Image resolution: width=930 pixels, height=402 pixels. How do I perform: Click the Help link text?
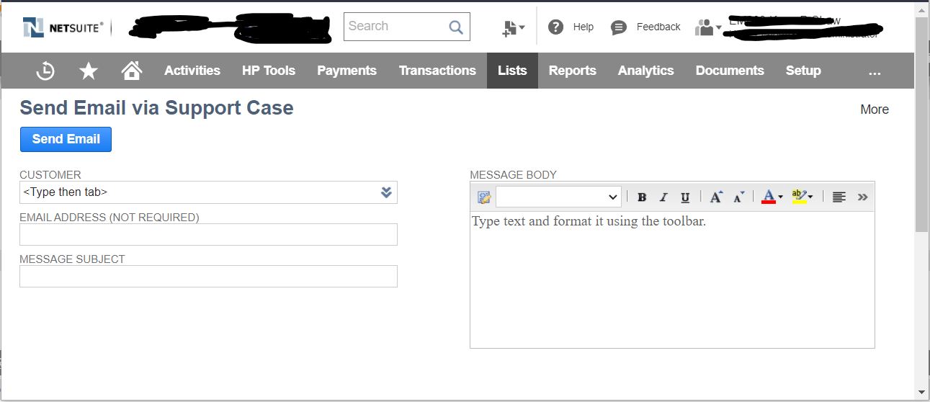pos(584,27)
